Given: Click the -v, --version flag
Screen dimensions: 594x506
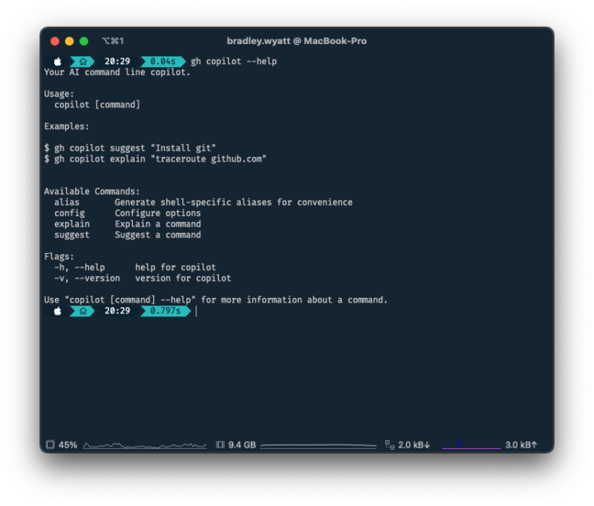Looking at the screenshot, I should (x=87, y=279).
